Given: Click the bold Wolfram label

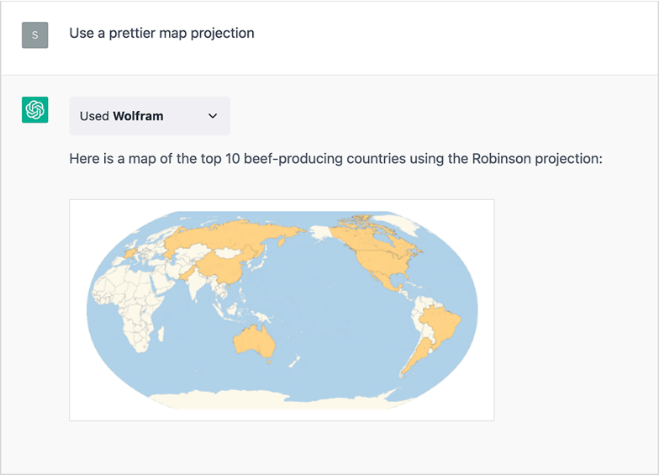Looking at the screenshot, I should 138,116.
